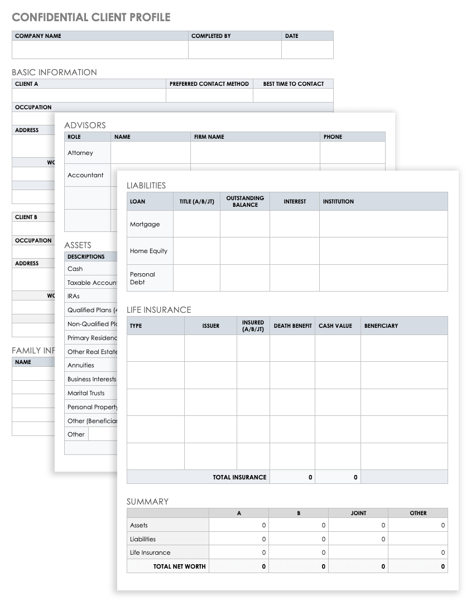This screenshot has height=606, width=471.
Task: Click the first Life Insurance Beneficiary cell
Action: point(404,348)
